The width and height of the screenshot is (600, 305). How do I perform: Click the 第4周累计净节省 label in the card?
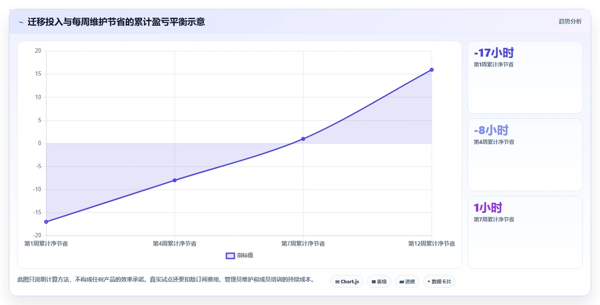pyautogui.click(x=494, y=142)
